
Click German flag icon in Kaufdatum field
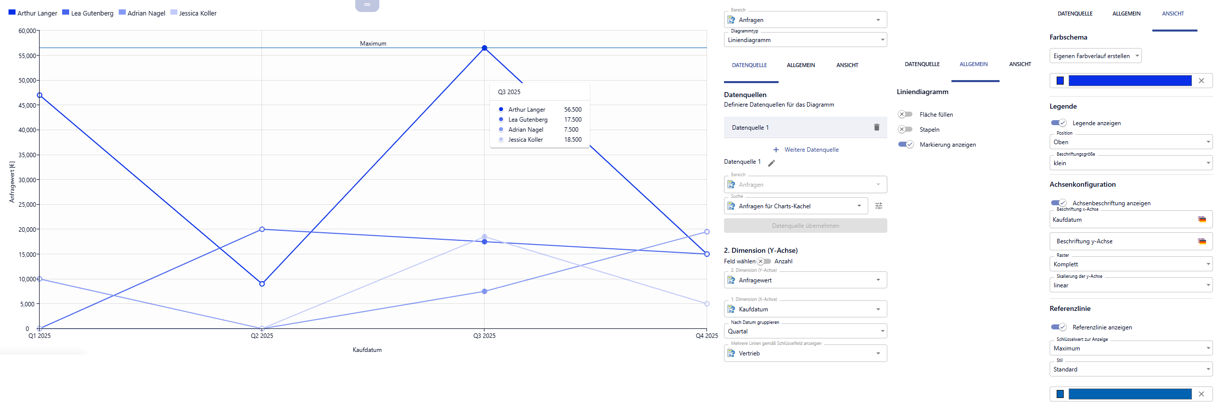point(1201,219)
